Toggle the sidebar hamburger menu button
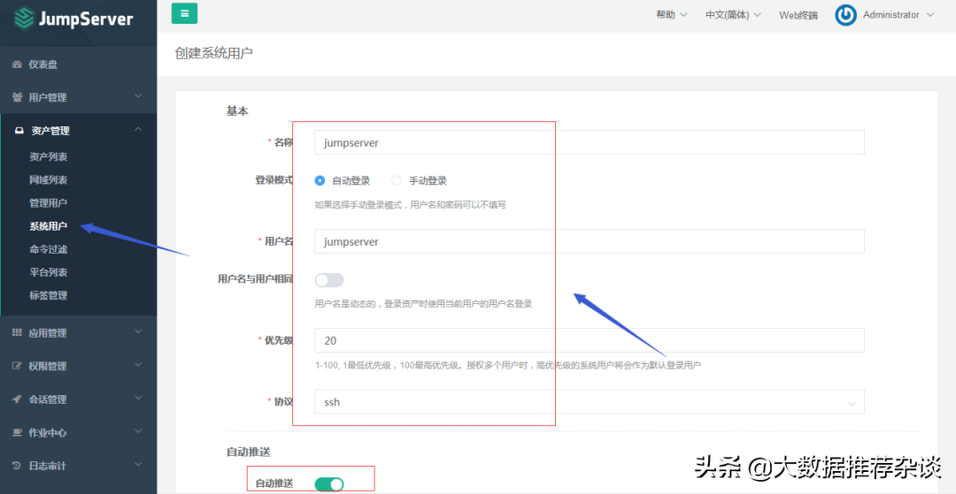956x494 pixels. tap(184, 12)
